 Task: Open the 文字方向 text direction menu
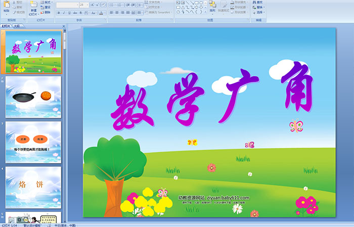[154, 2]
